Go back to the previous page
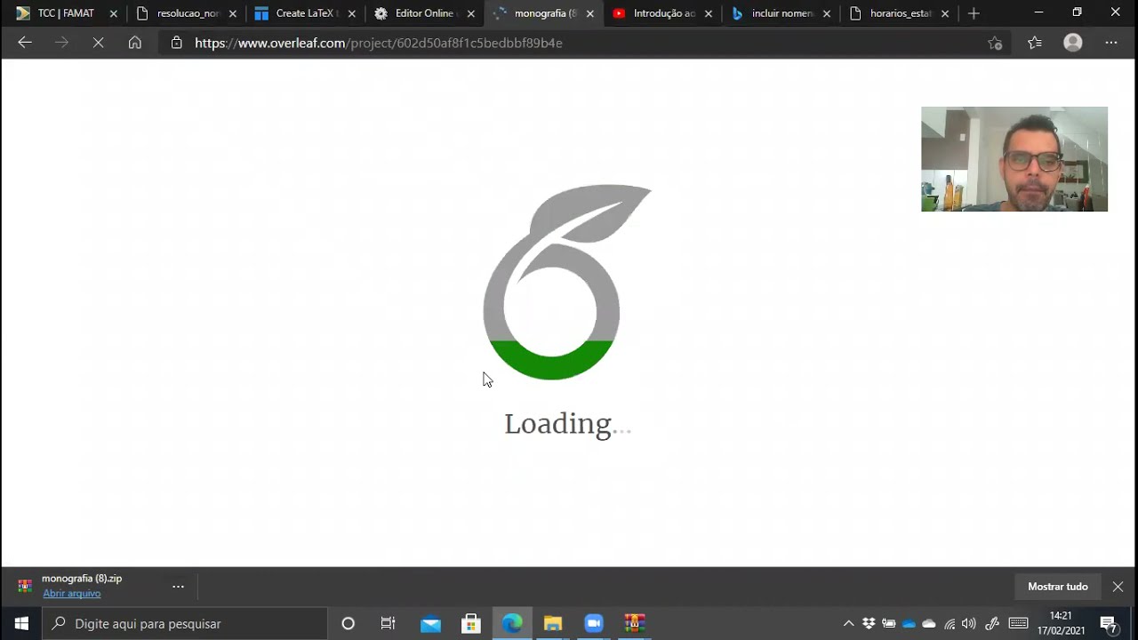1138x640 pixels. click(x=25, y=43)
